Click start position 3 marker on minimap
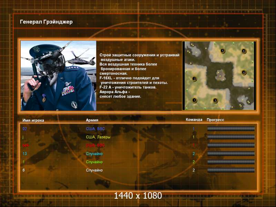276x207 pixels. click(x=215, y=100)
